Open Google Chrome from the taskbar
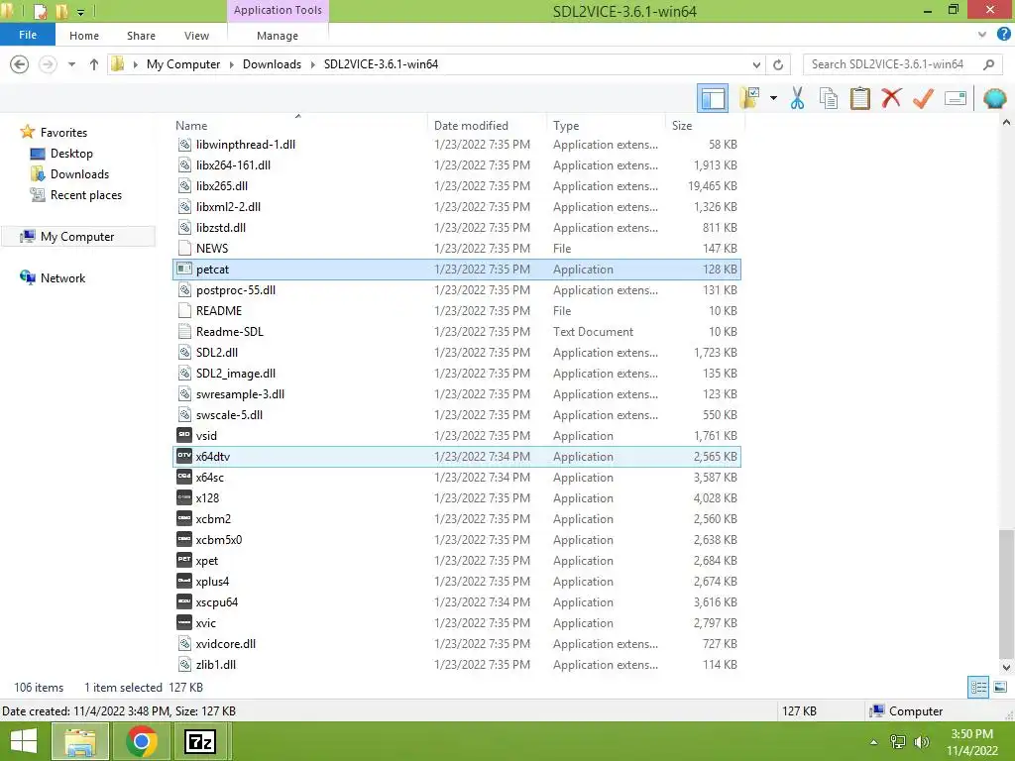The height and width of the screenshot is (761, 1015). [x=141, y=741]
